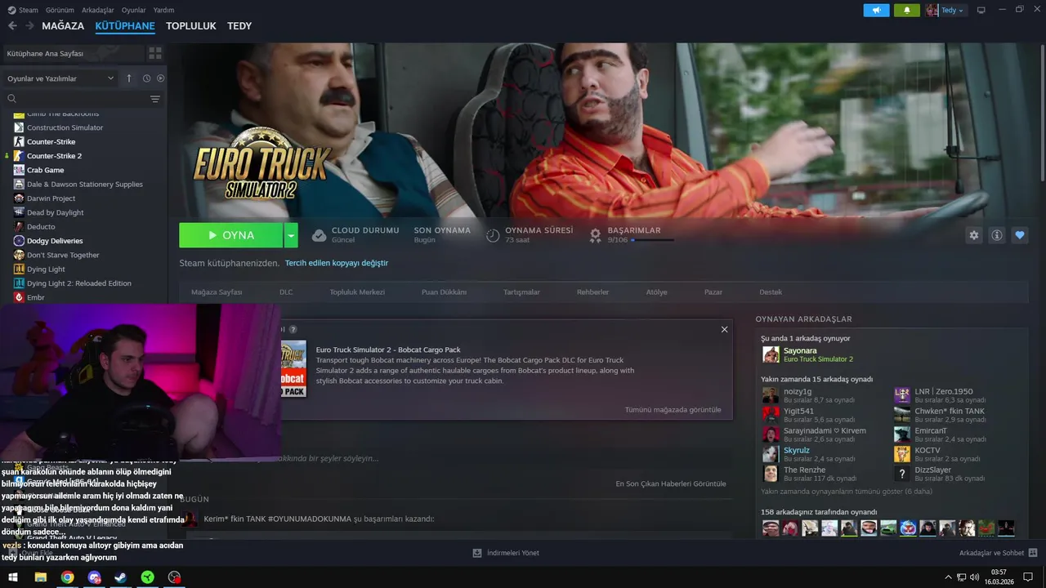Select Dying Light 2: Reloaded Edition

coord(78,283)
